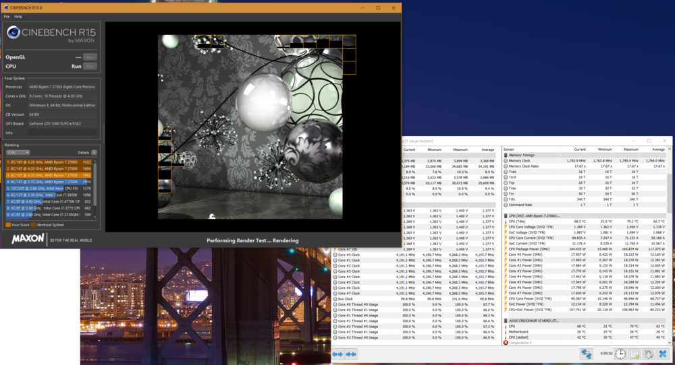This screenshot has width=675, height=365.
Task: Close sensors with the blue X icon
Action: click(x=664, y=354)
